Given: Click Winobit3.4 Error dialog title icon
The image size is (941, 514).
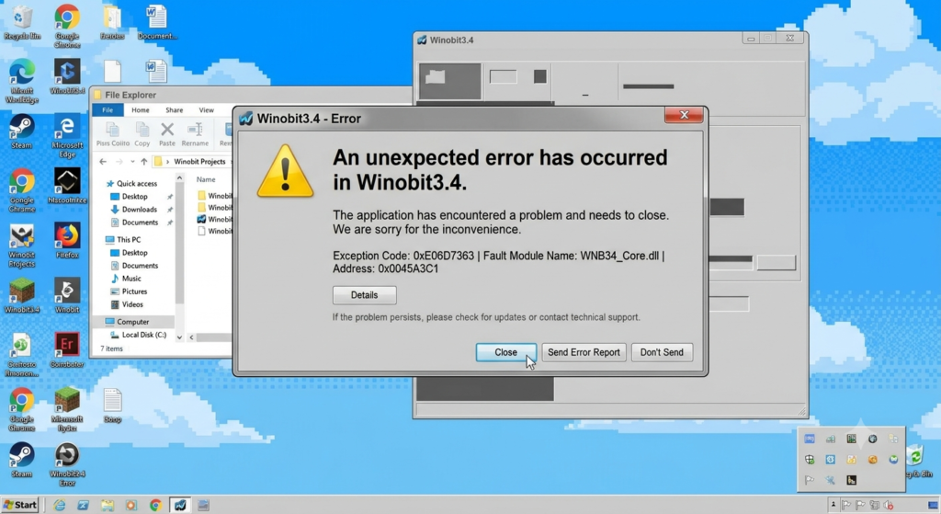Looking at the screenshot, I should pos(246,119).
